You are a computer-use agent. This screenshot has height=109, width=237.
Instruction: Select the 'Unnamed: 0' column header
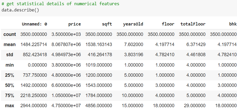34,24
